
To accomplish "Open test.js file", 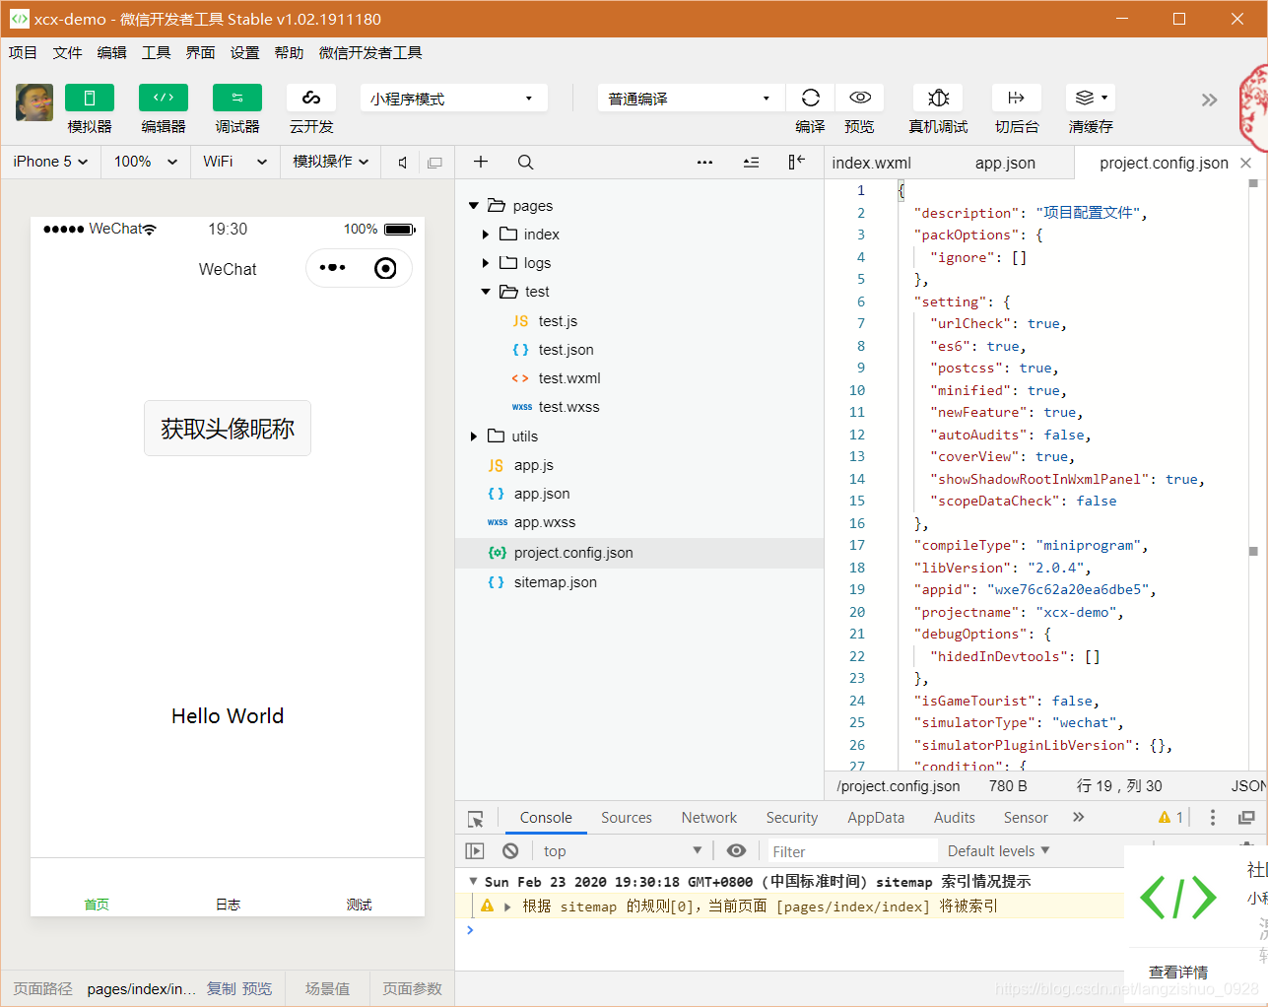I will tap(558, 321).
